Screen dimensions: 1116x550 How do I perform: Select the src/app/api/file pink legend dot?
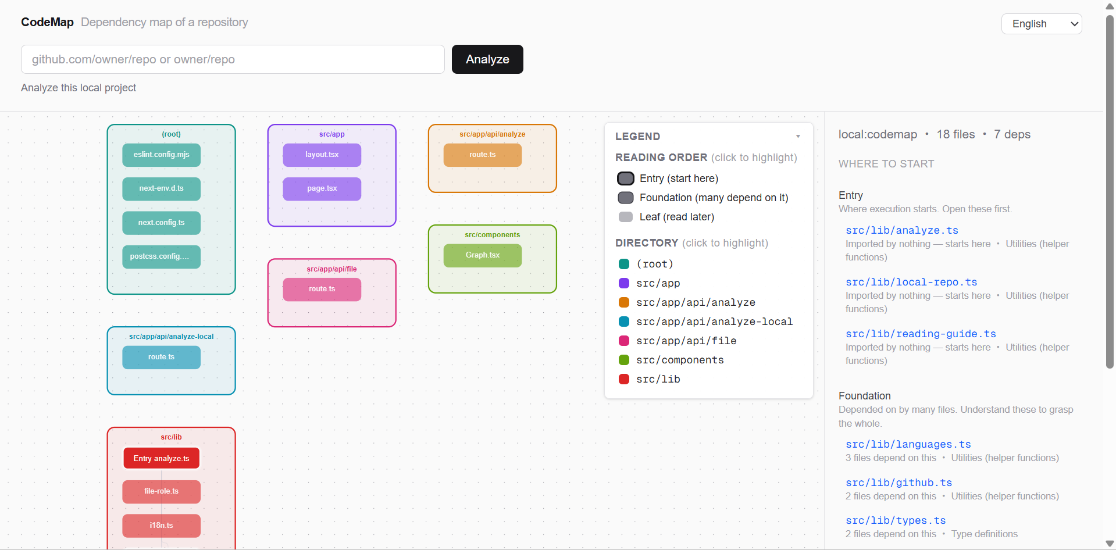point(624,341)
